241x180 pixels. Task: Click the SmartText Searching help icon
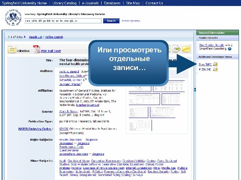(x=230, y=49)
